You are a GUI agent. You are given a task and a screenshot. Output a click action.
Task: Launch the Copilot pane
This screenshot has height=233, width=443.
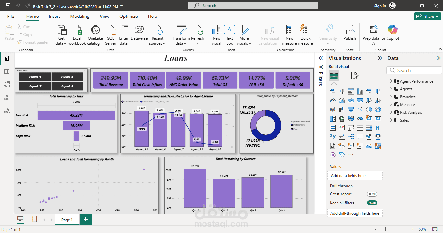(393, 32)
